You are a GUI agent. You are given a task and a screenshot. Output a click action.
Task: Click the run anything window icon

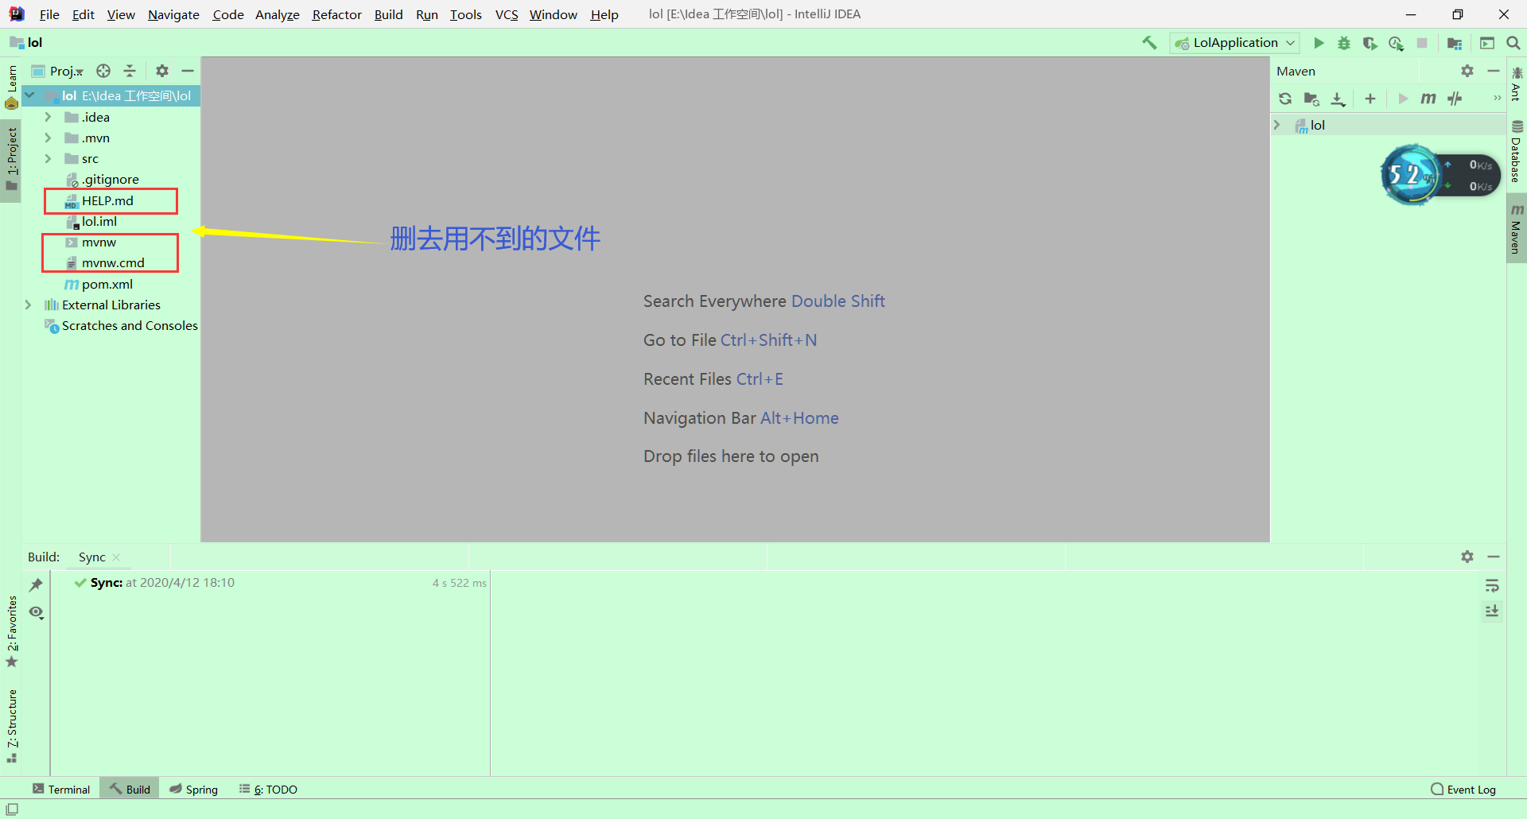pyautogui.click(x=1487, y=43)
